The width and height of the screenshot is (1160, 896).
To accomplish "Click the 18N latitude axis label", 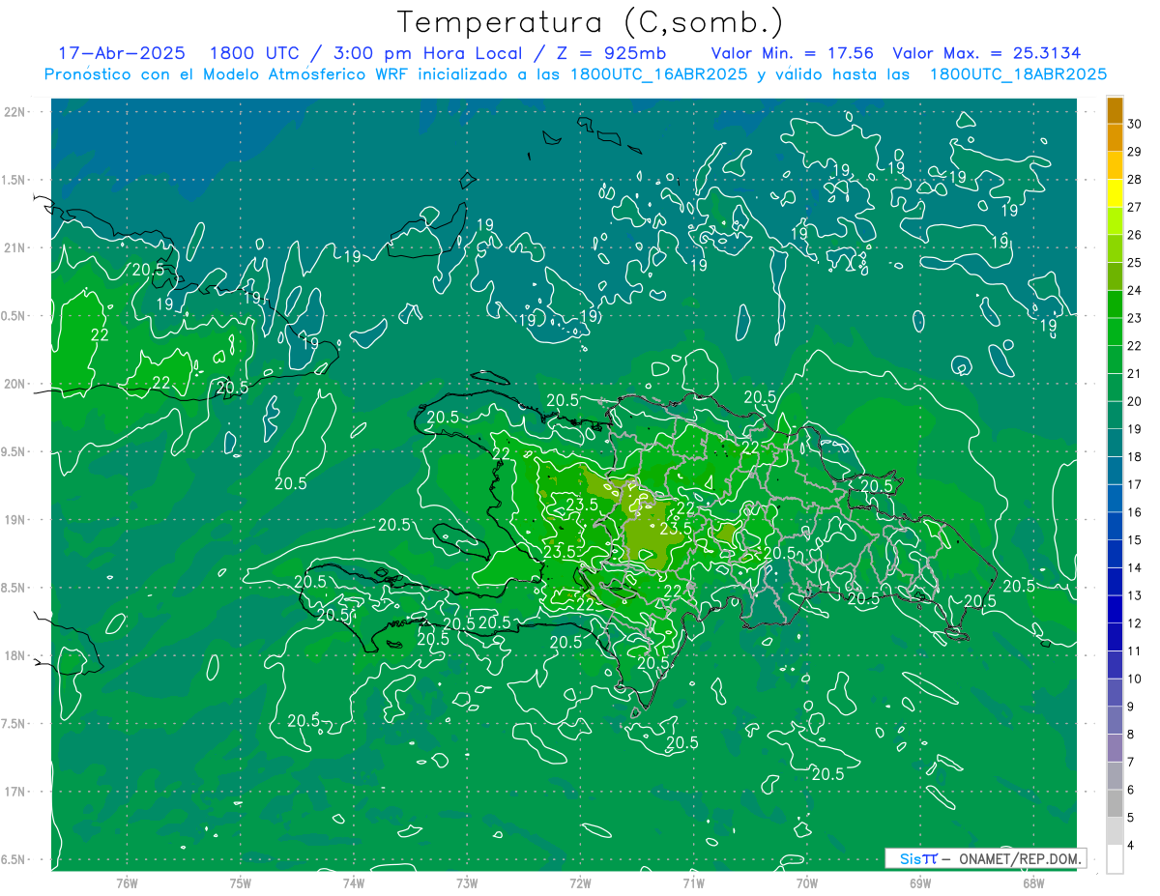I will coord(15,655).
